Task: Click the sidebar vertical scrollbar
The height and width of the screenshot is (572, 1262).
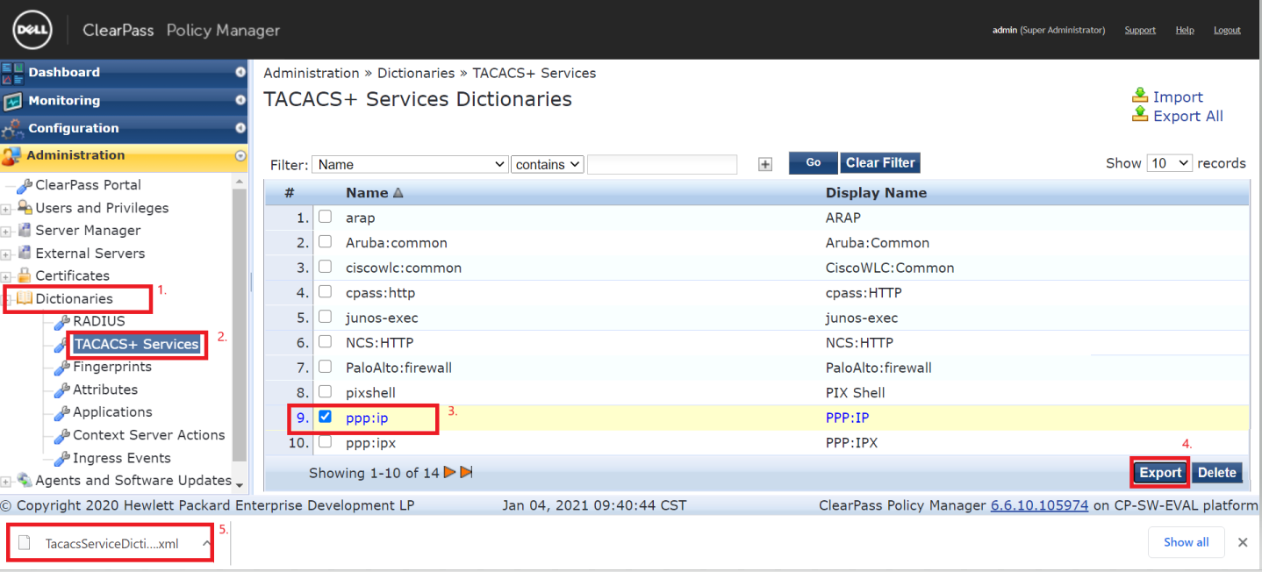Action: click(240, 325)
